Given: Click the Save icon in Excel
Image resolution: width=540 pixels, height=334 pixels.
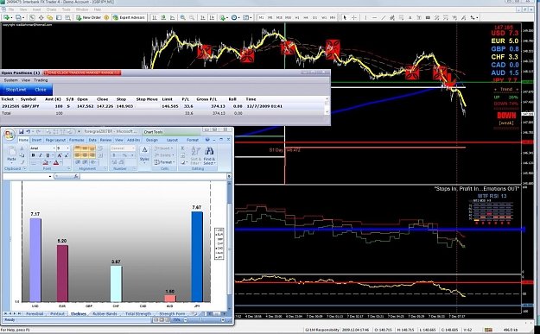Looking at the screenshot, I should 22,132.
